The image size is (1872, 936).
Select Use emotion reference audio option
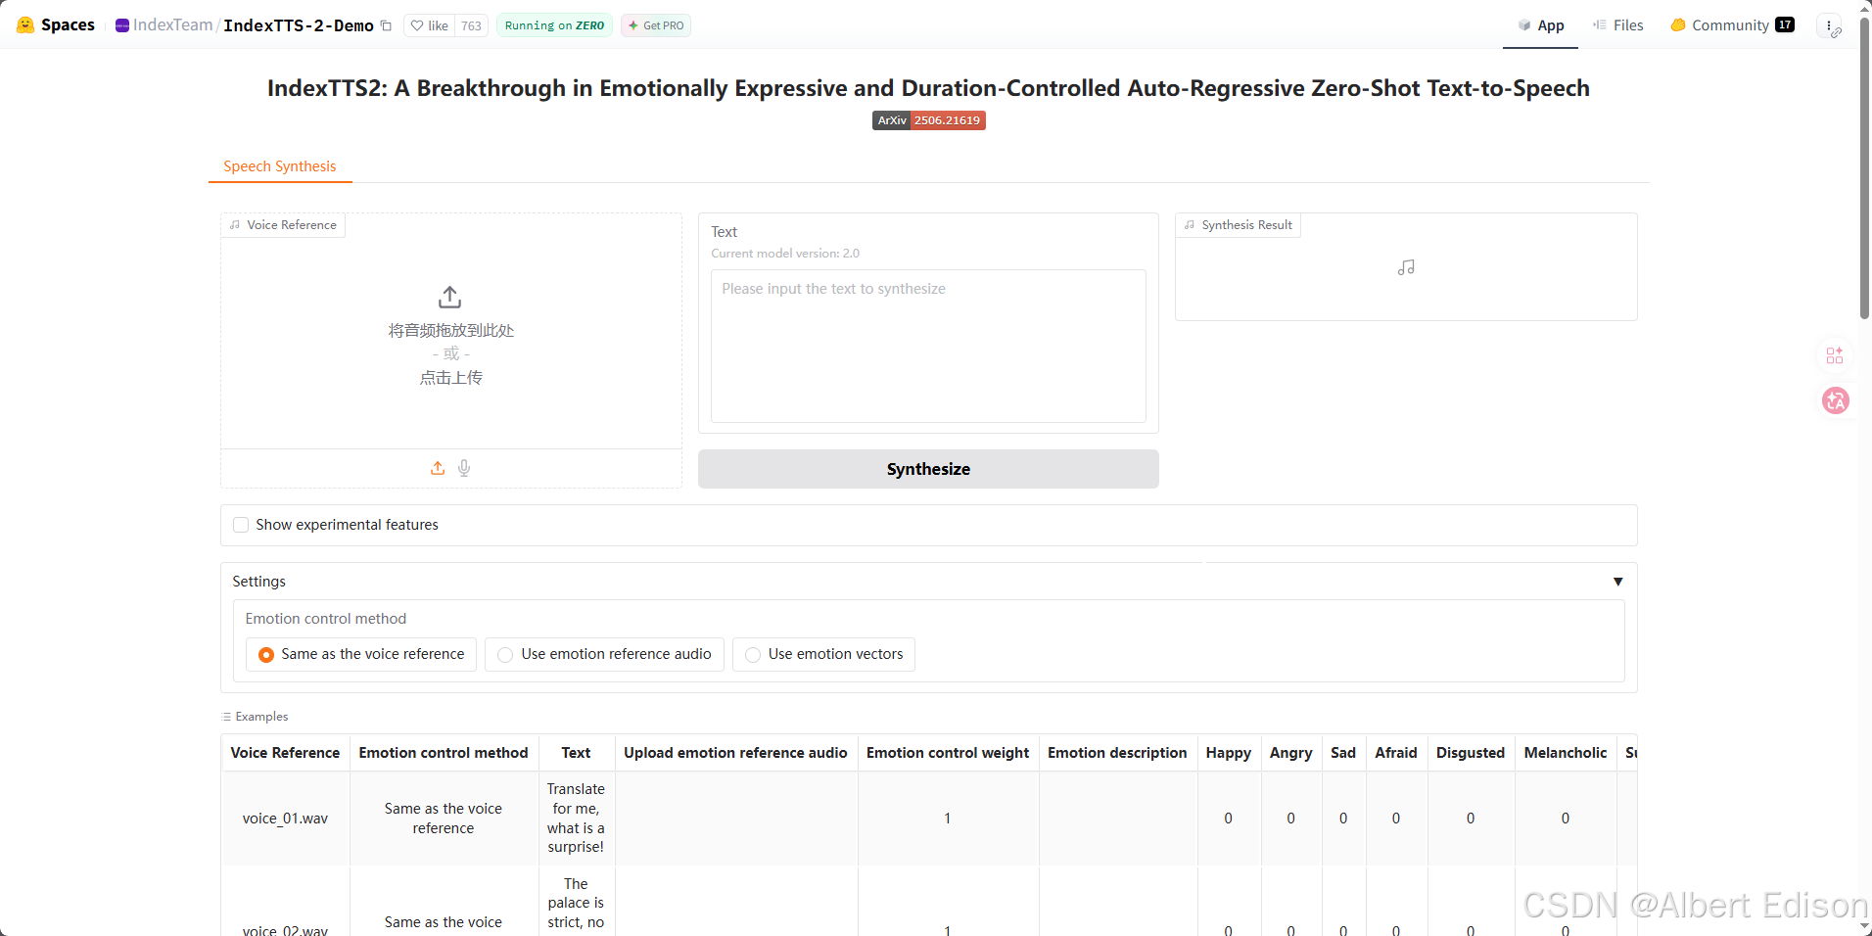coord(604,654)
